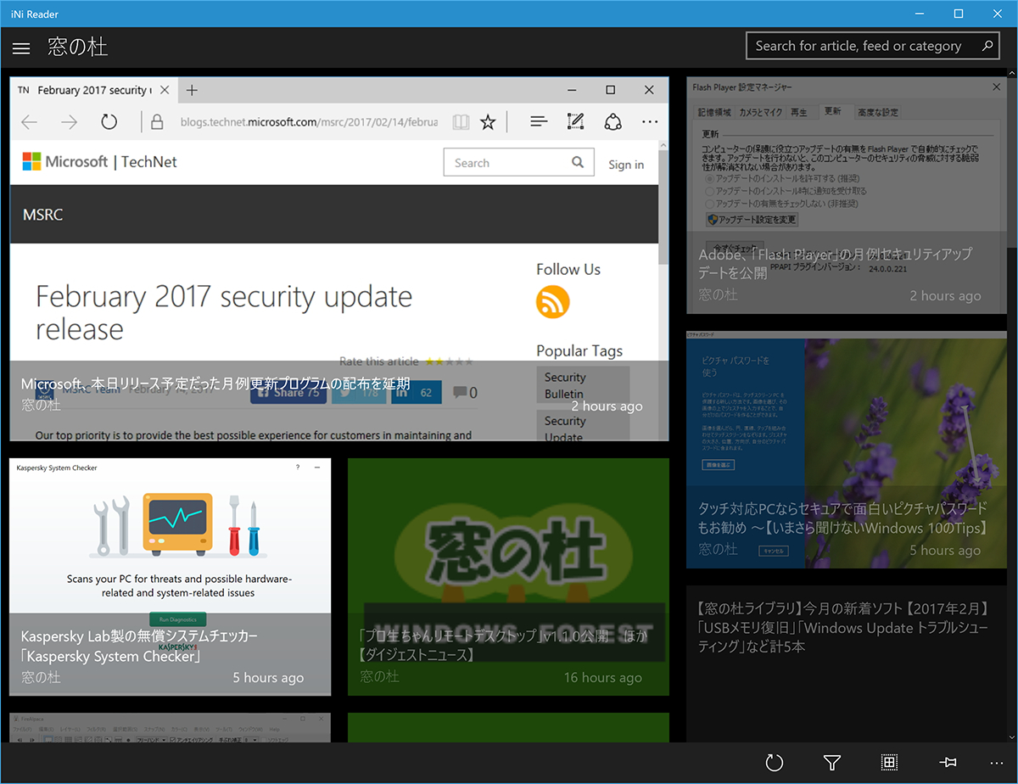Open the filter icon in iNi Reader's toolbar
The width and height of the screenshot is (1018, 784).
click(x=831, y=763)
